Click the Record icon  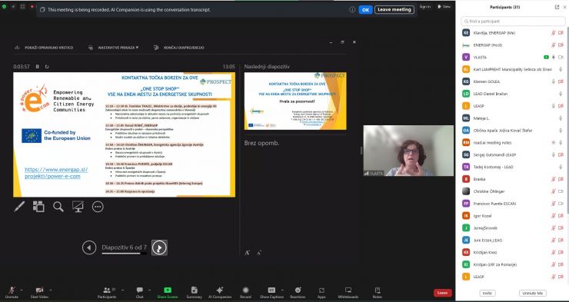click(246, 290)
